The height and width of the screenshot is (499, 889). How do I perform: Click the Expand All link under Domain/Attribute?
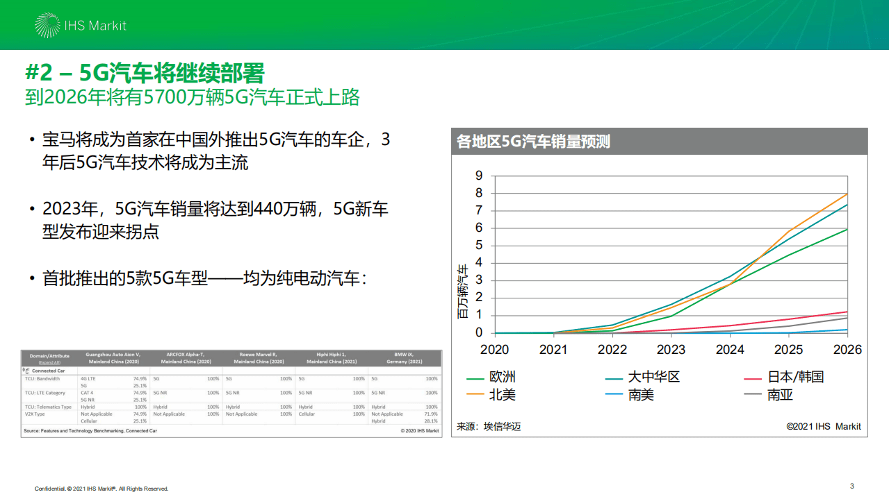tap(49, 362)
